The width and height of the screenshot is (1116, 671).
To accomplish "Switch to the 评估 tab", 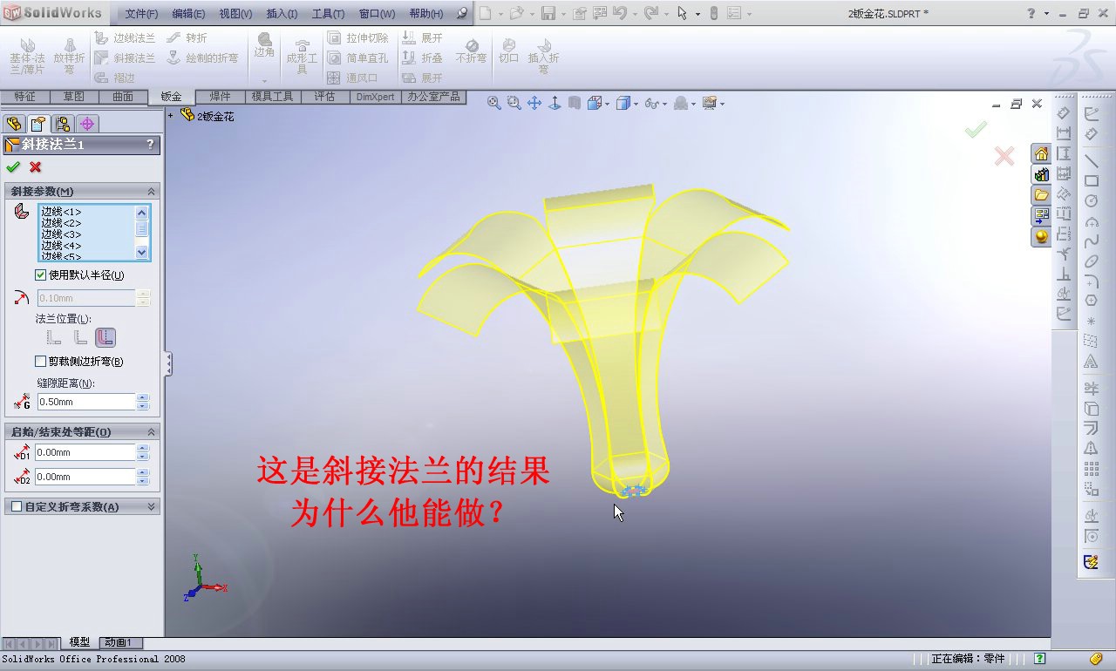I will [324, 97].
